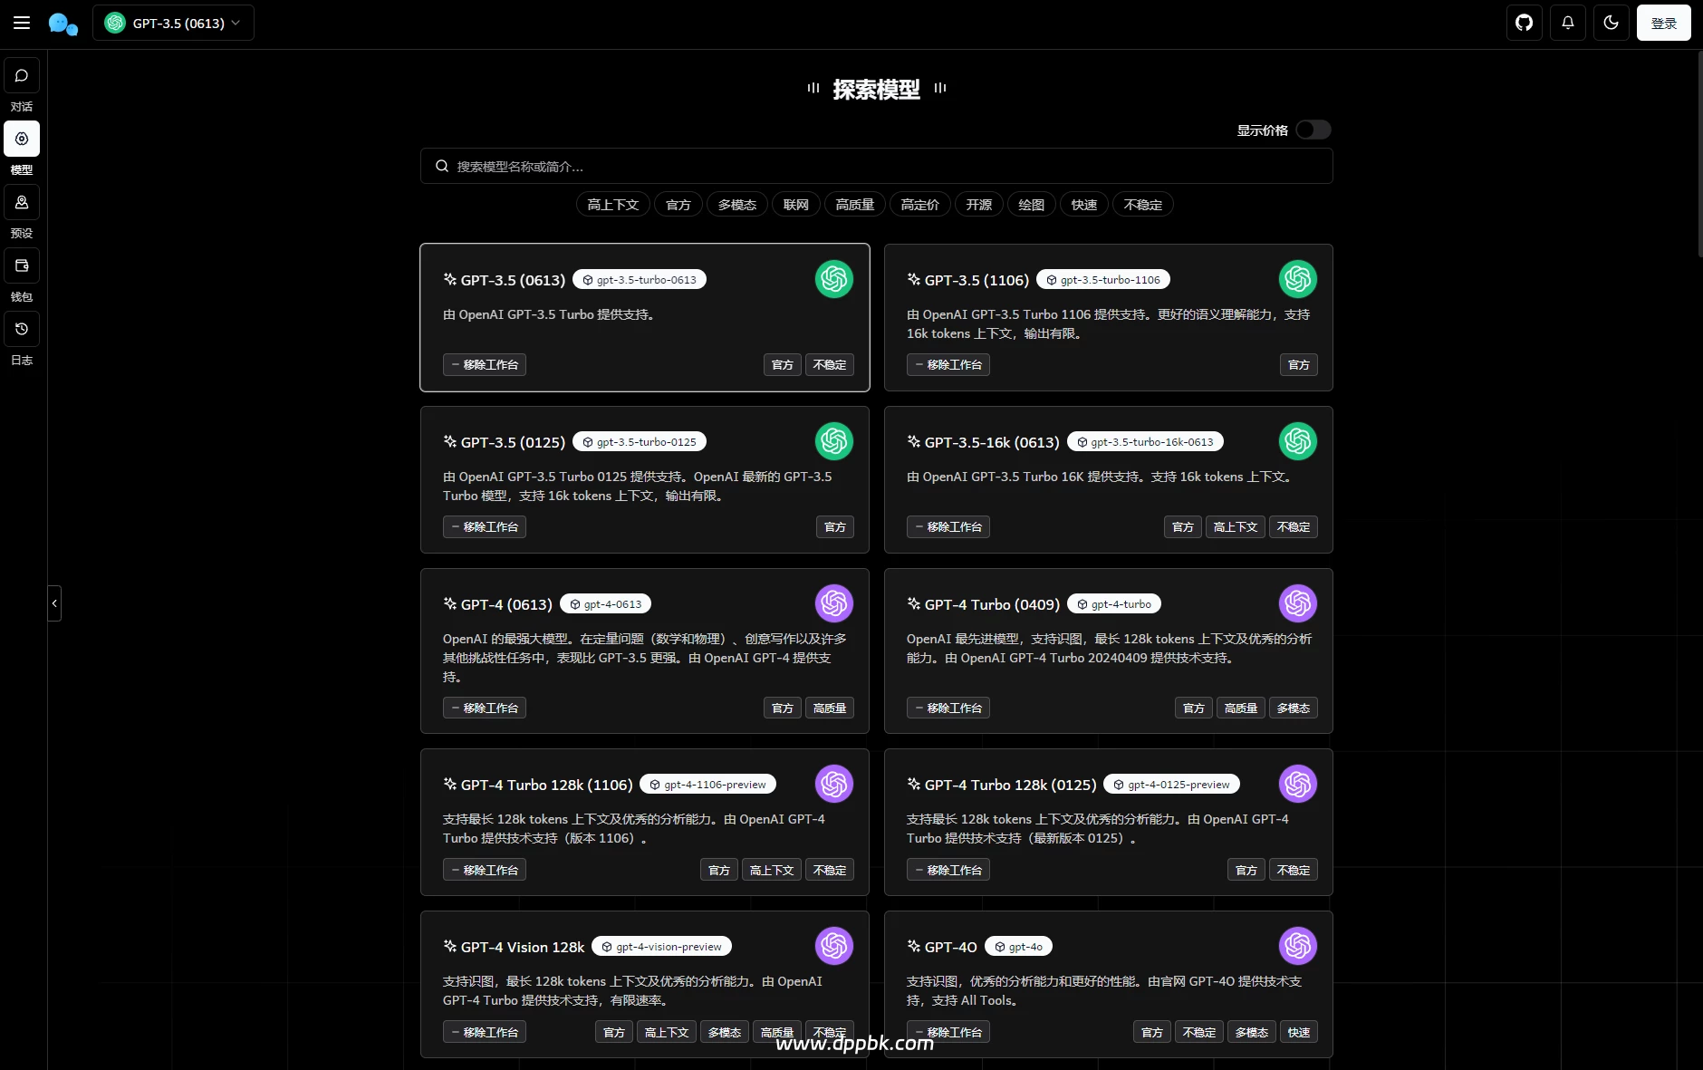Click the gpt-4o model ID badge
Viewport: 1703px width, 1070px height.
click(x=1018, y=947)
